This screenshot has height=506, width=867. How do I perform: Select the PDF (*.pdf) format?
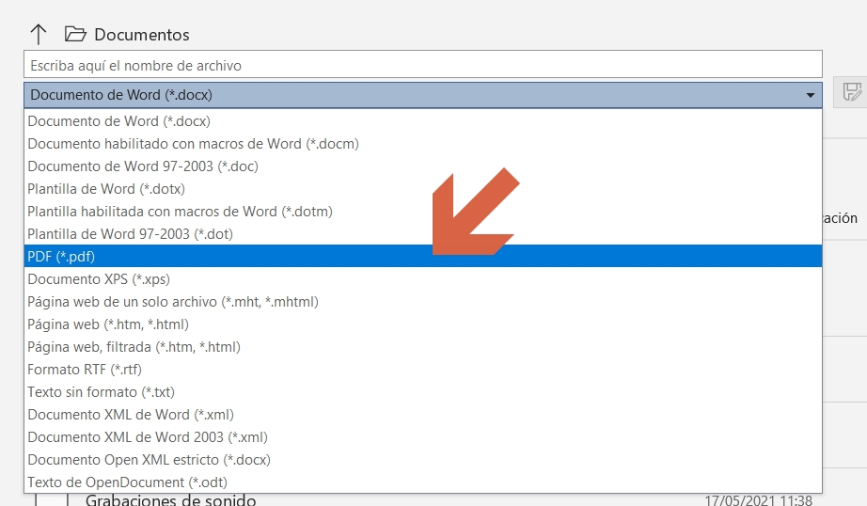click(423, 256)
